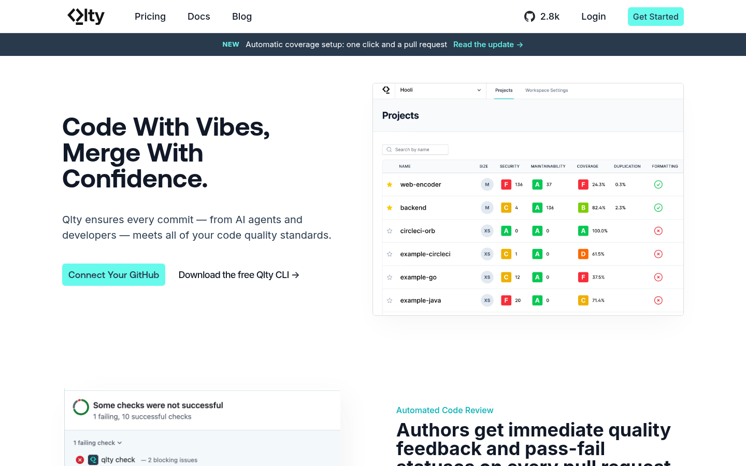This screenshot has height=466, width=746.
Task: Click the search magnifier icon in Projects
Action: (389, 150)
